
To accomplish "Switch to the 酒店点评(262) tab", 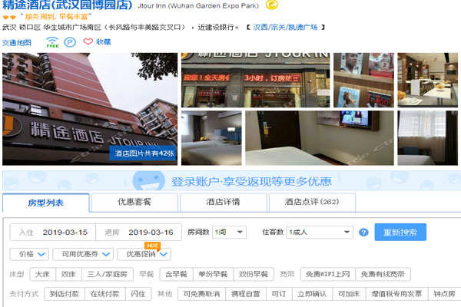I will coord(312,202).
